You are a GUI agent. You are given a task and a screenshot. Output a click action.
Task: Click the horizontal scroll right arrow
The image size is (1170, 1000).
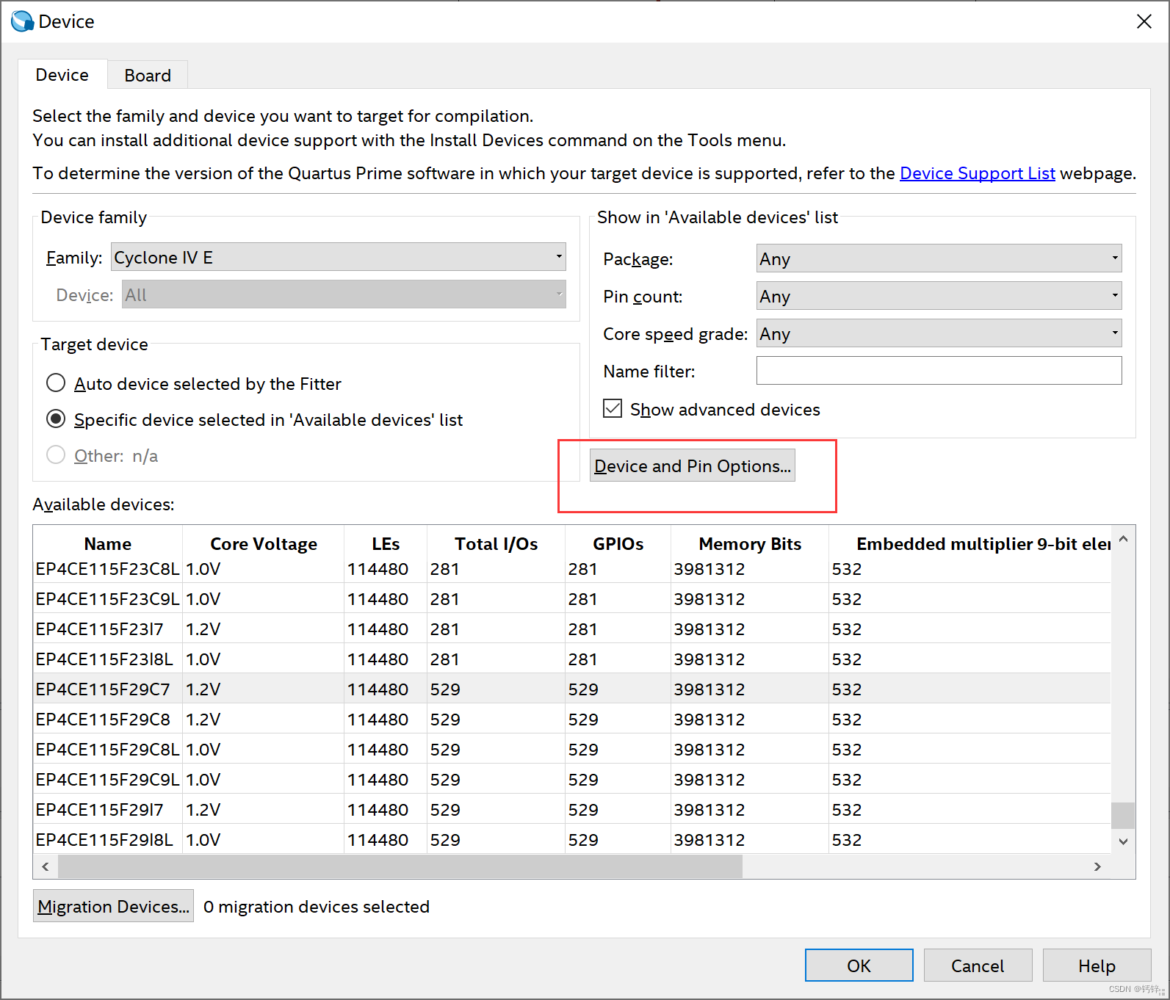click(x=1097, y=866)
